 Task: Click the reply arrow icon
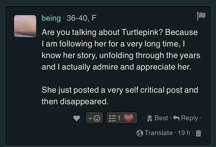click(176, 118)
